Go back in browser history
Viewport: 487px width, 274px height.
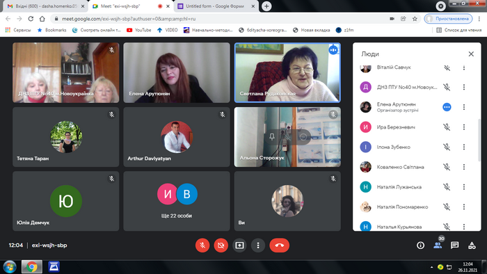[x=8, y=19]
